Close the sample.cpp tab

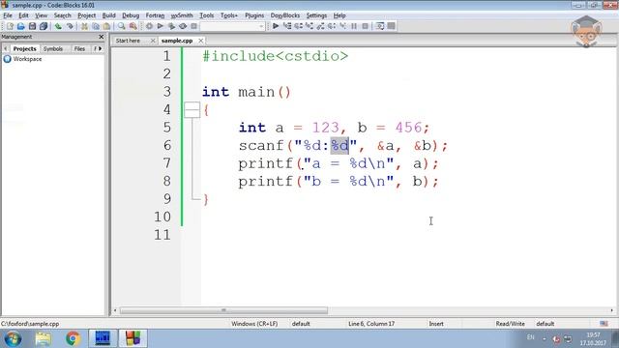(x=201, y=41)
